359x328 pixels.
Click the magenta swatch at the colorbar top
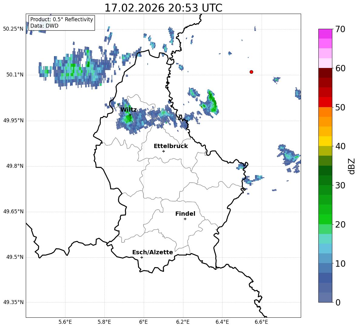(x=325, y=34)
